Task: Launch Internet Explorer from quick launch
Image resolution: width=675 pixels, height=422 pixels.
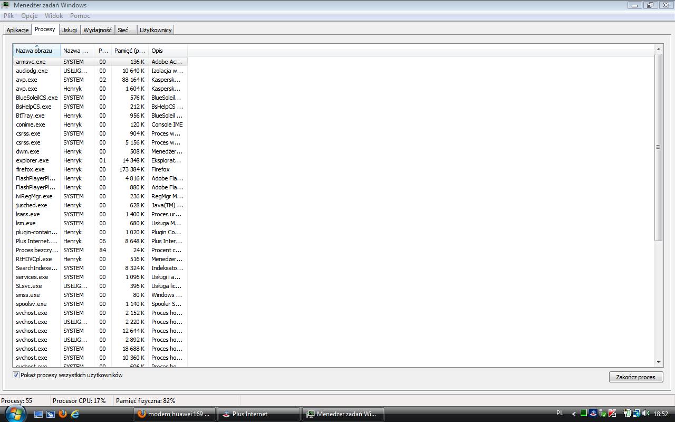Action: 75,414
